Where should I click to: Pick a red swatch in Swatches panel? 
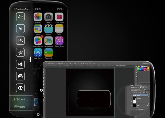click(138, 67)
